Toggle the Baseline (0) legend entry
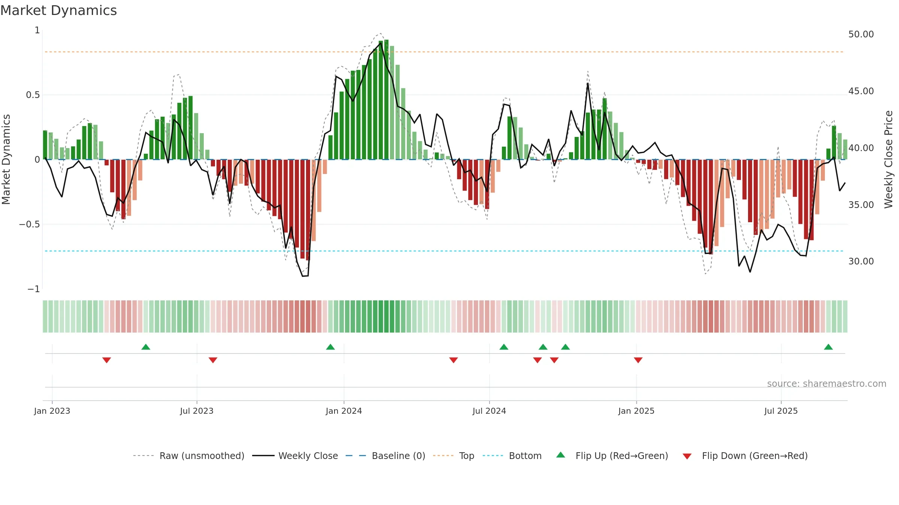The width and height of the screenshot is (899, 505). point(385,456)
